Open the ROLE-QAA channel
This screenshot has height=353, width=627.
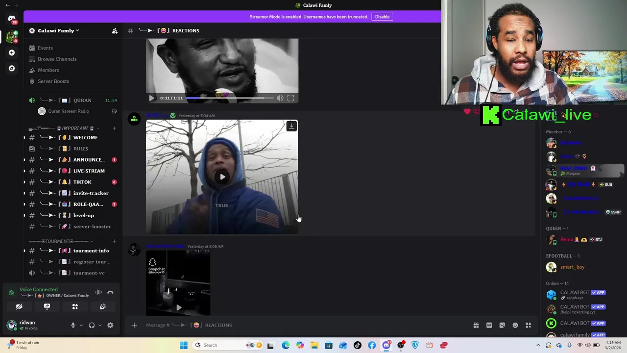(x=73, y=204)
